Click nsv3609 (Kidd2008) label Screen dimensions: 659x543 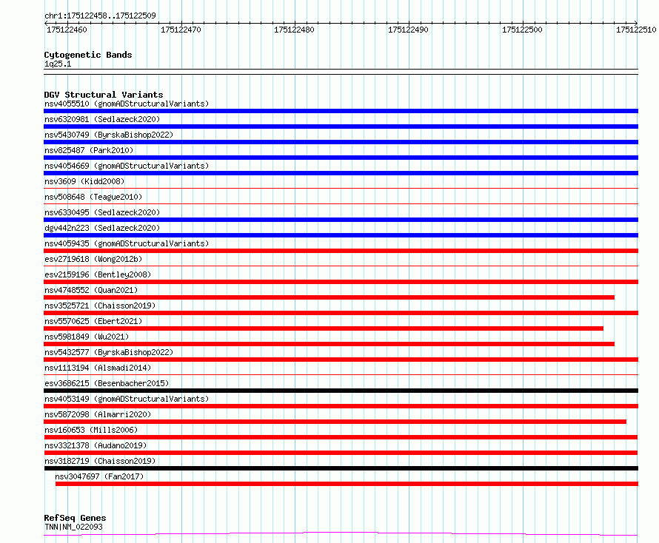[x=84, y=181]
